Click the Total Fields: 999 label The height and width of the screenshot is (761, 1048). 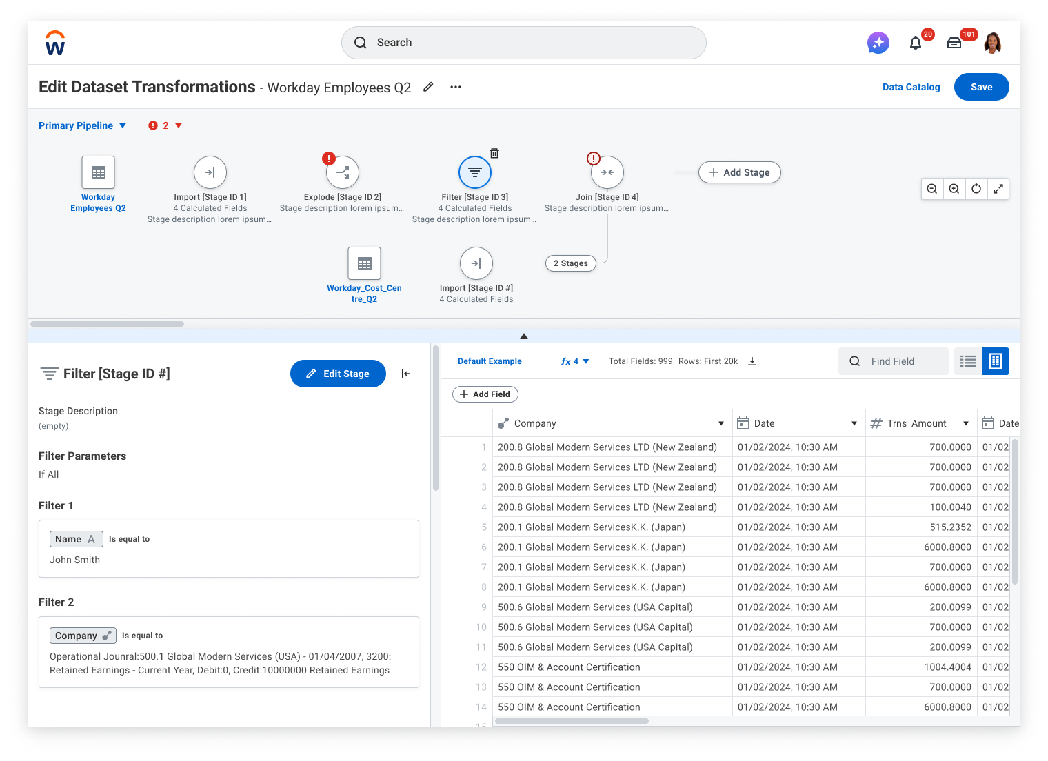(x=641, y=361)
